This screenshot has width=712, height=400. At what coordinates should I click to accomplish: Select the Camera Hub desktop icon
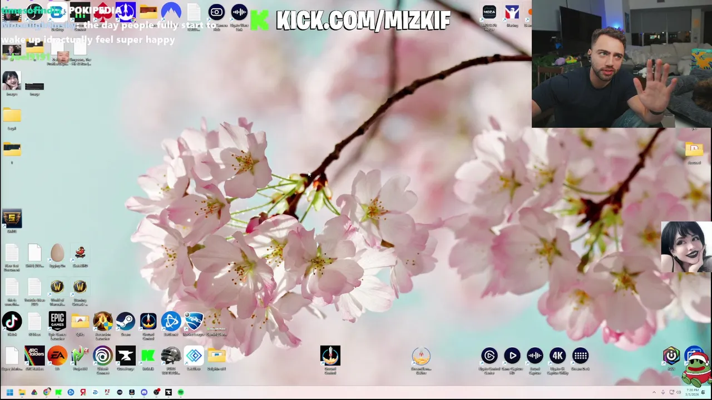(216, 12)
